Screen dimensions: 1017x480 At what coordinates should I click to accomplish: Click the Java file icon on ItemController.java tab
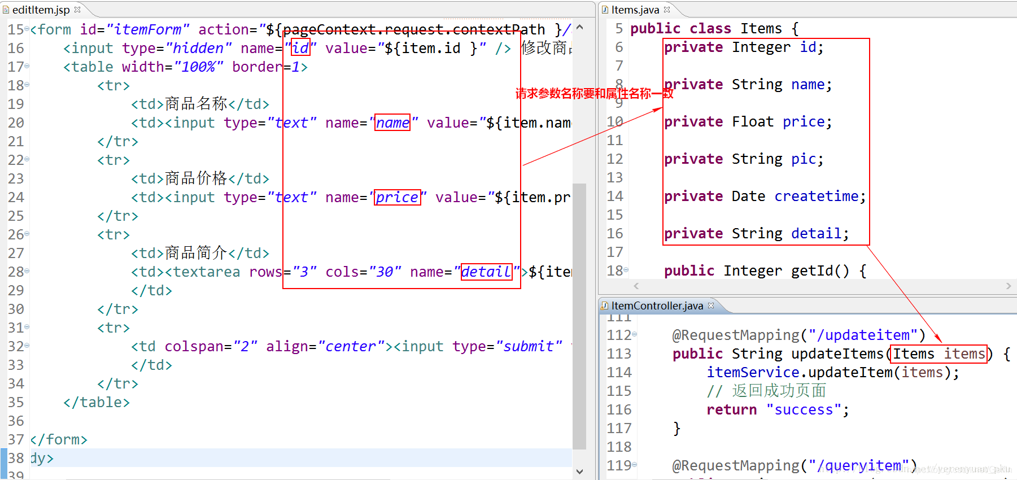[x=605, y=306]
